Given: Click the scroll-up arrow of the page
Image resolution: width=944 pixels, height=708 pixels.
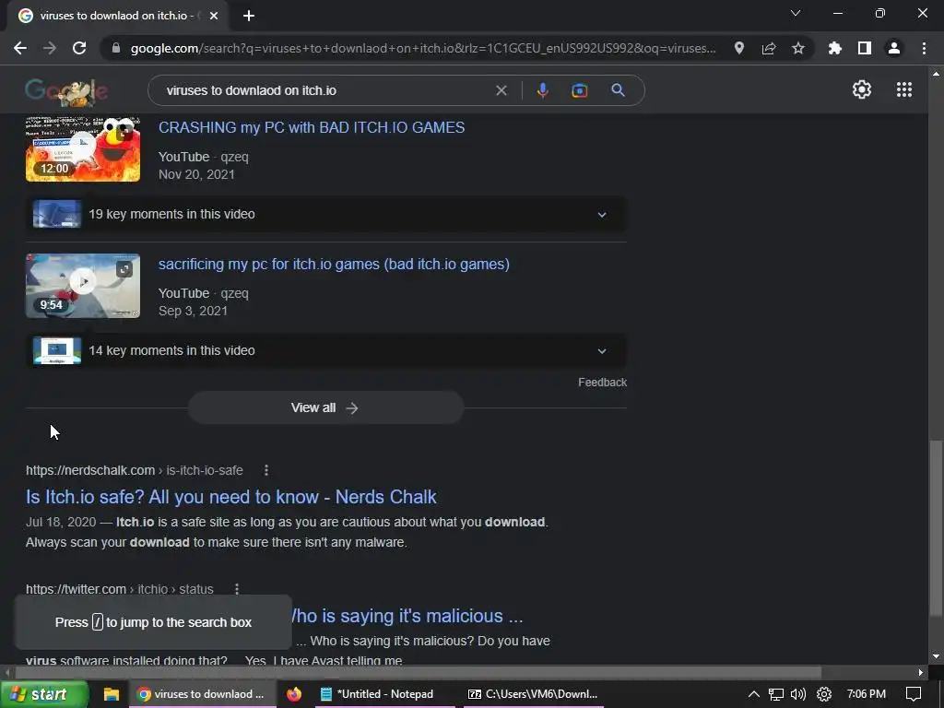Looking at the screenshot, I should click(x=936, y=74).
